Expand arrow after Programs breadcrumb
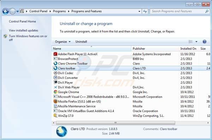Image resolution: width=212 pixels, height=140 pixels. (x=69, y=11)
